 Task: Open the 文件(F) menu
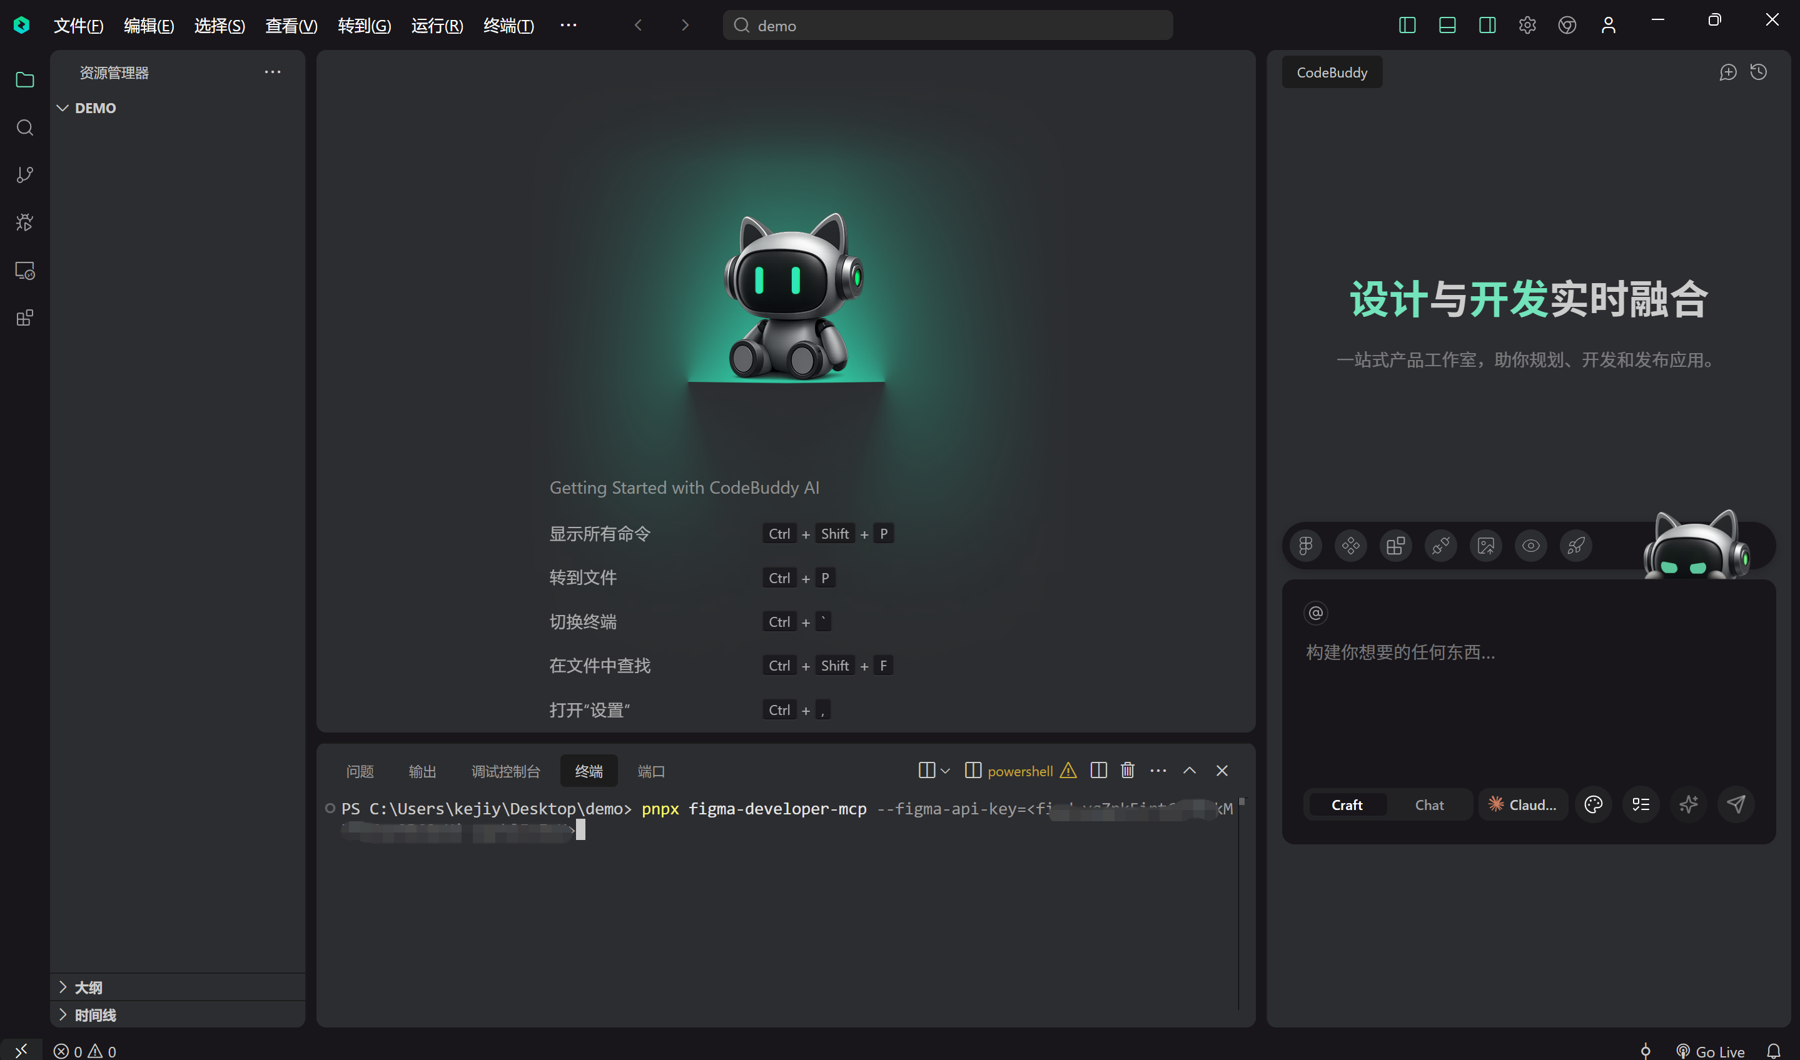79,26
